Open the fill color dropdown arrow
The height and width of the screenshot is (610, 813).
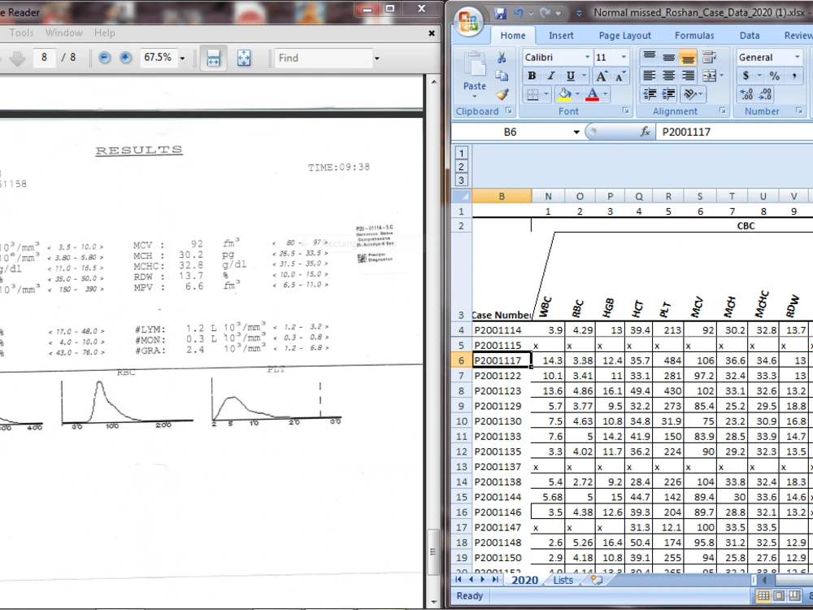[577, 94]
